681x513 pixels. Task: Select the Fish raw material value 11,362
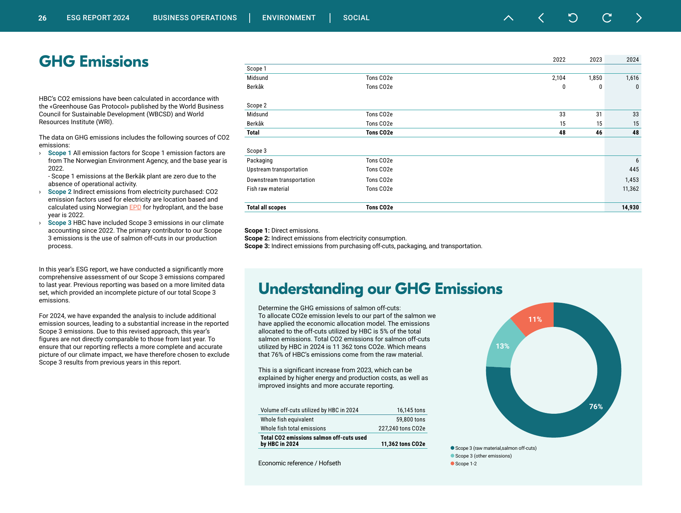(x=631, y=189)
